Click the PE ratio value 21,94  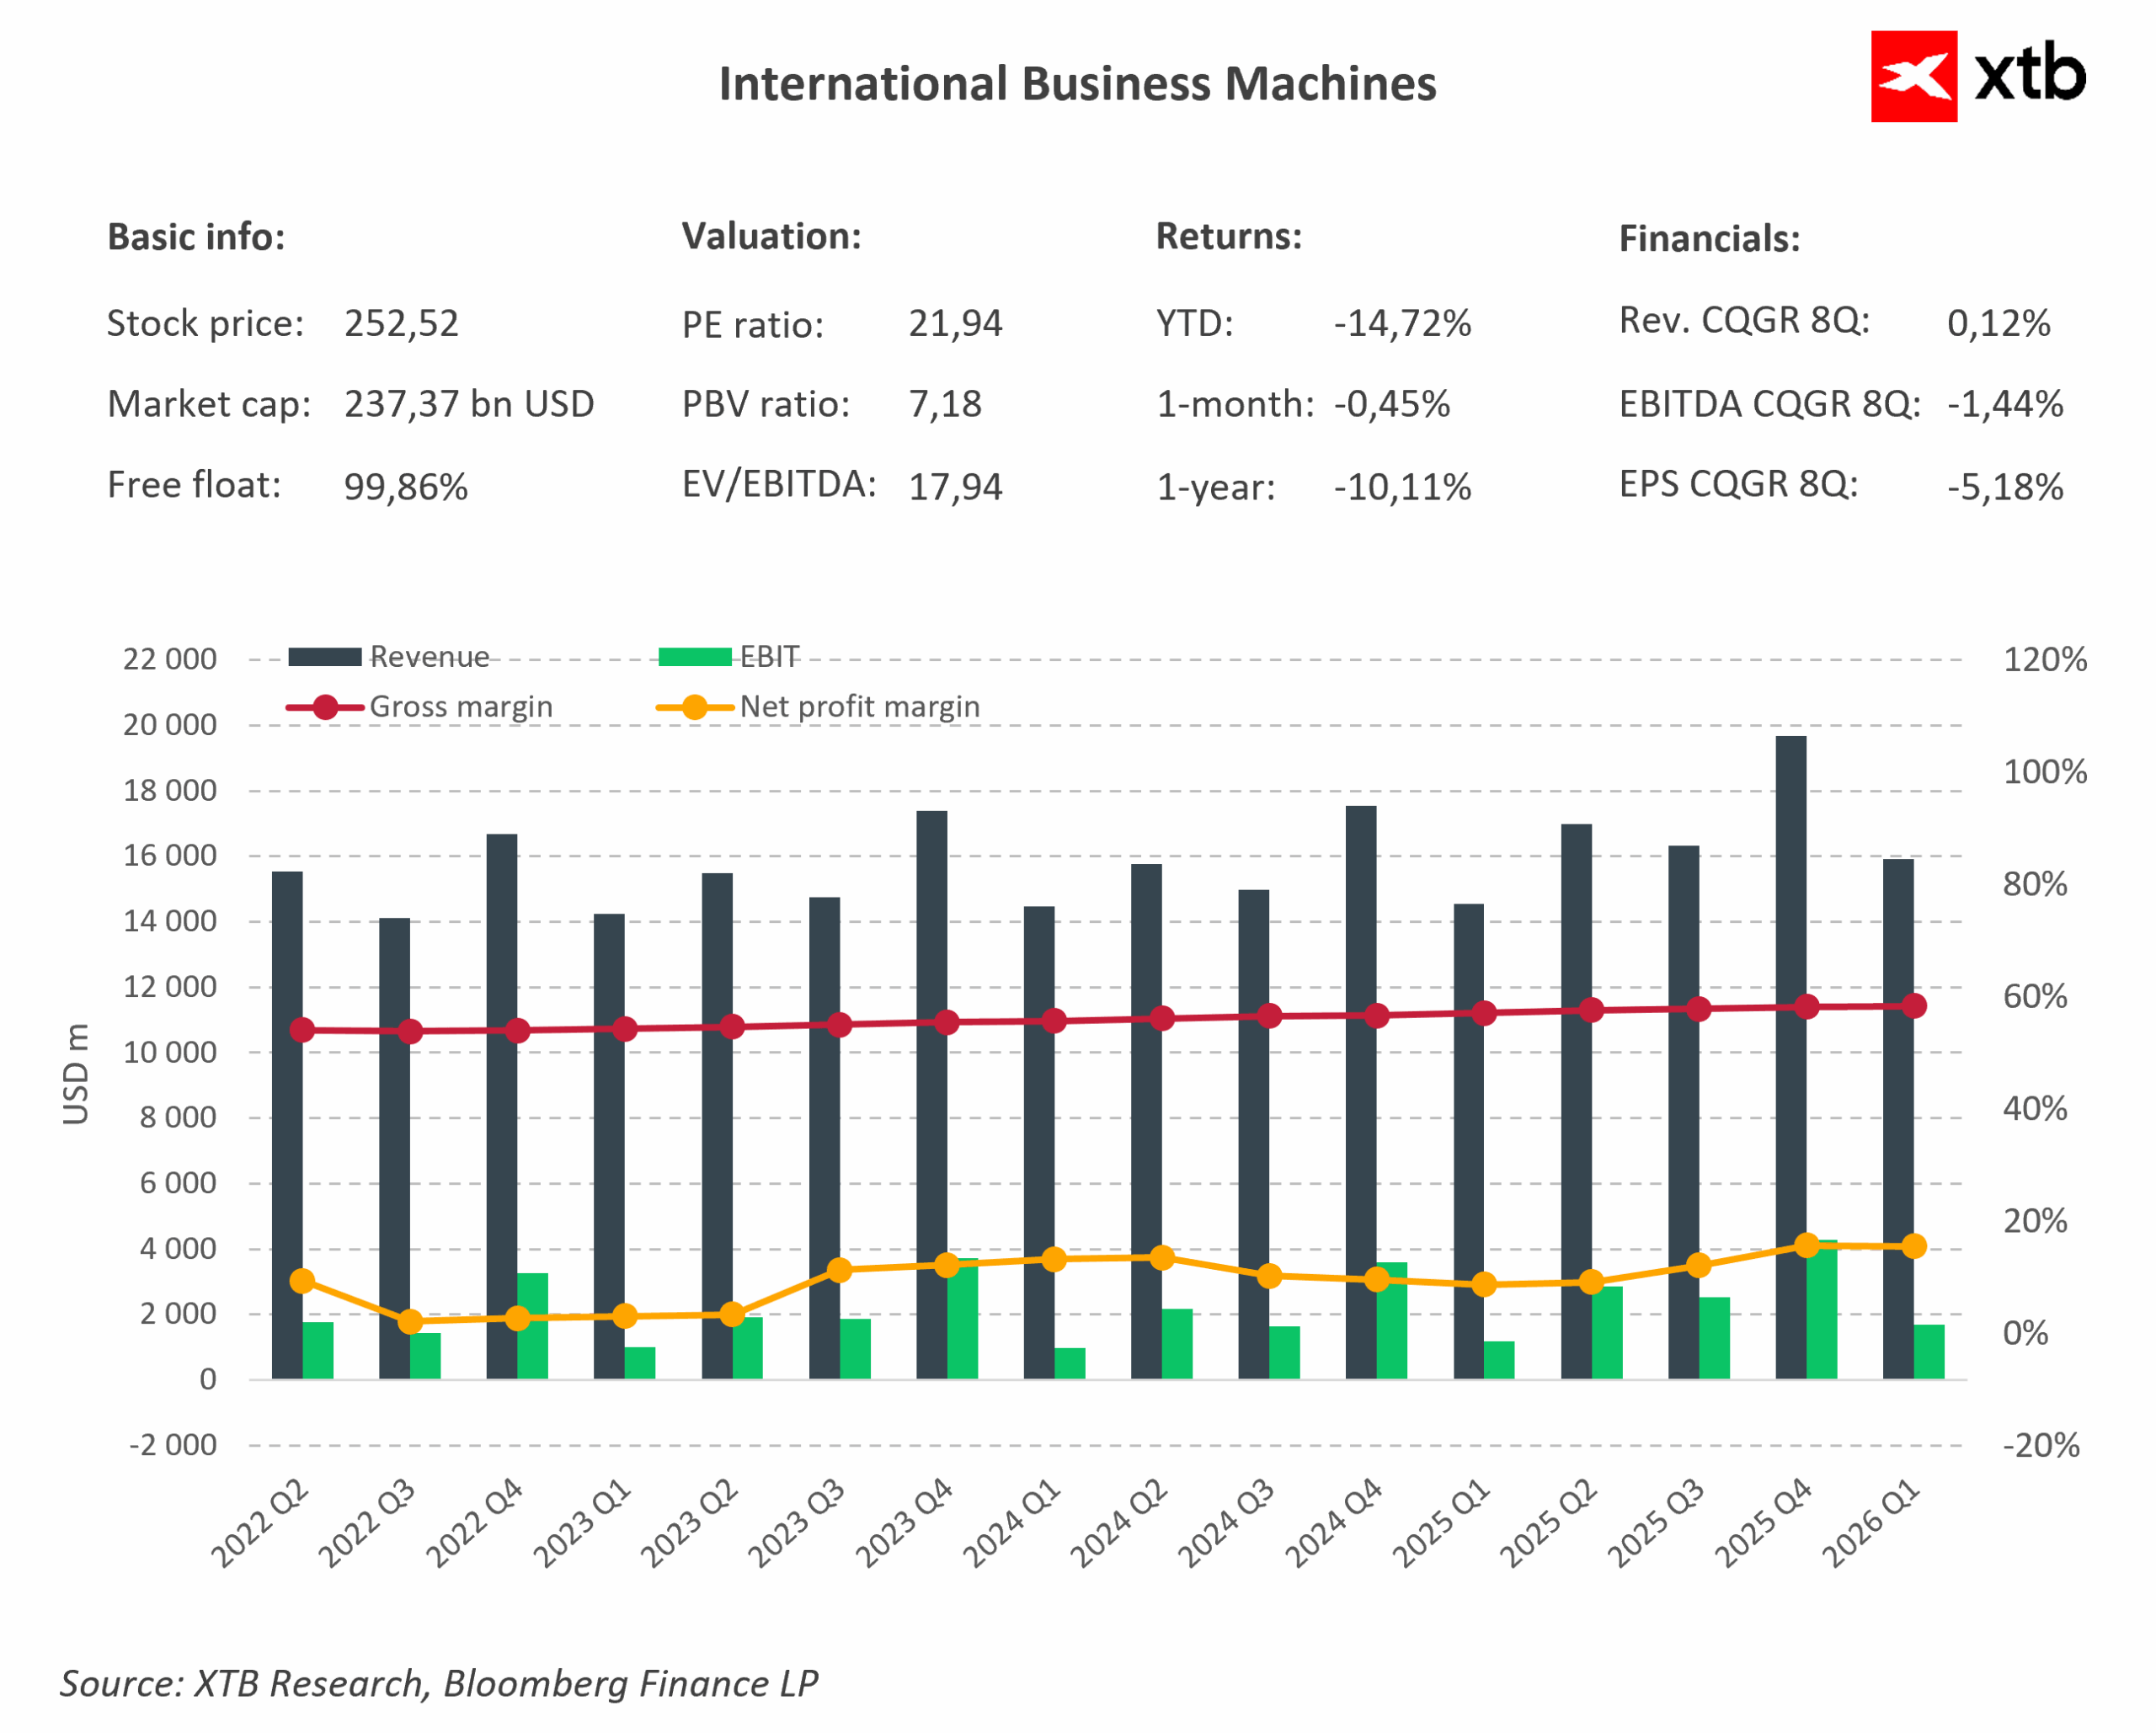click(955, 323)
